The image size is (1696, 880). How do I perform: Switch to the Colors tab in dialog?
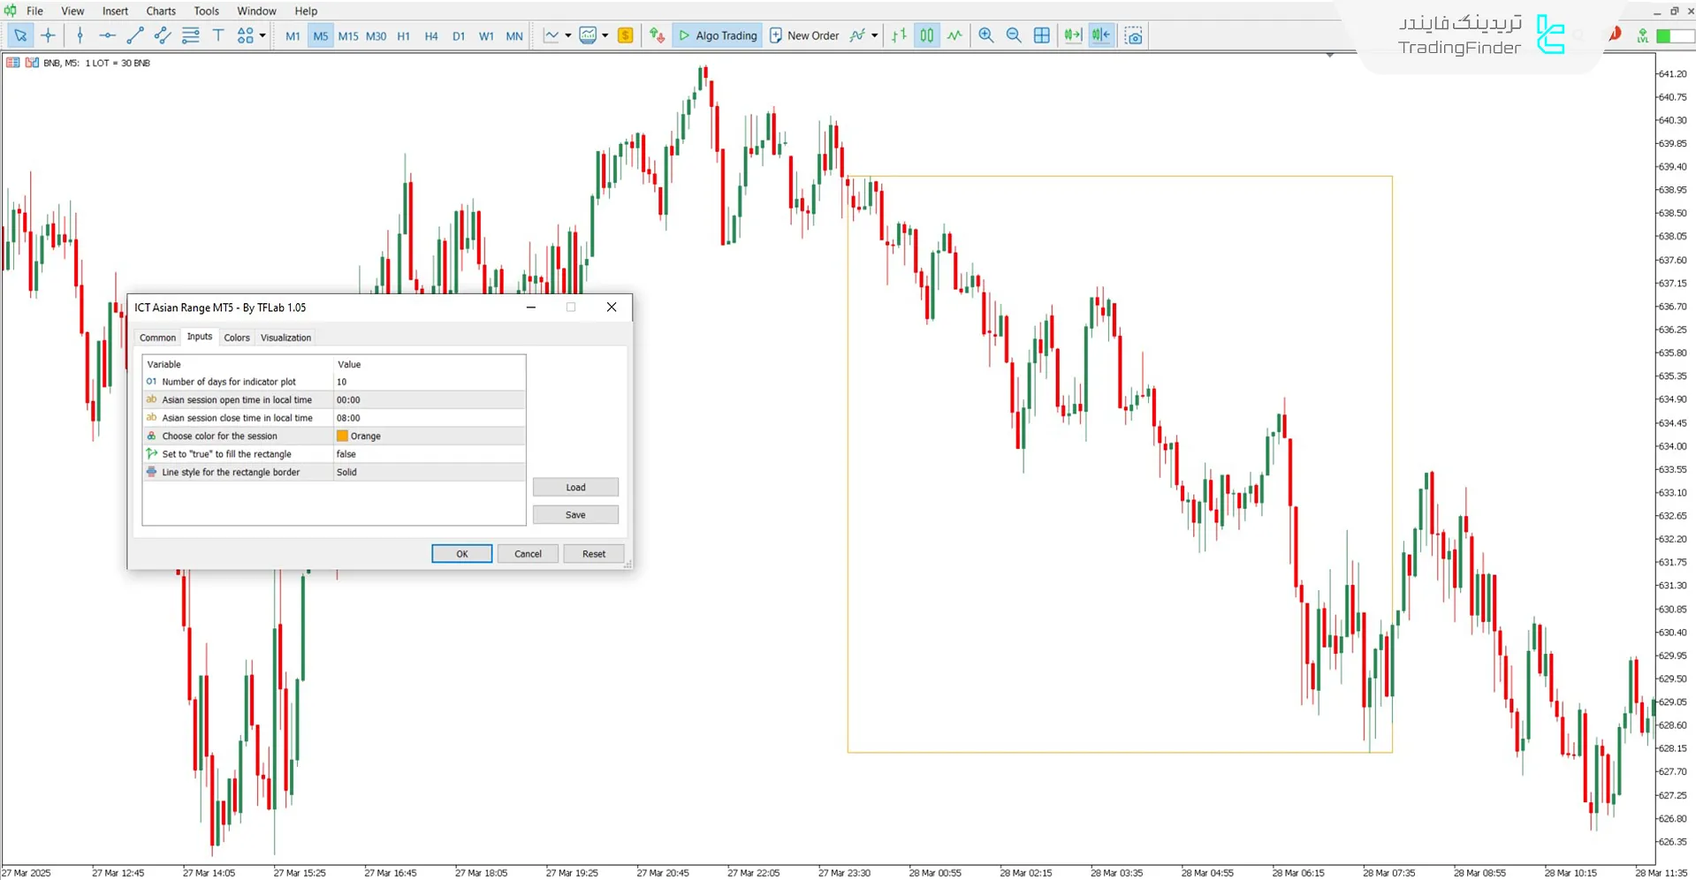pos(236,338)
